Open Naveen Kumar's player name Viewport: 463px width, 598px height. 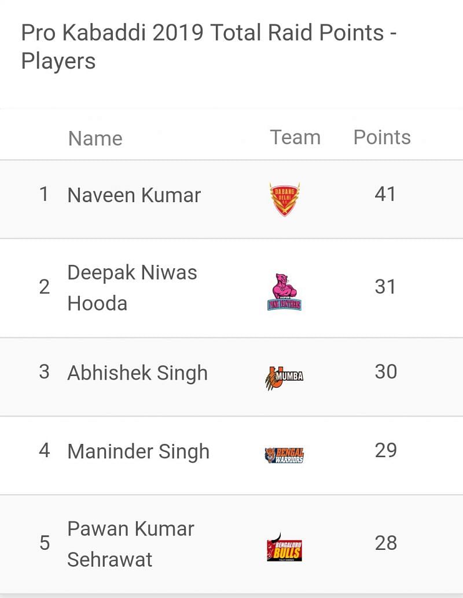pos(134,195)
